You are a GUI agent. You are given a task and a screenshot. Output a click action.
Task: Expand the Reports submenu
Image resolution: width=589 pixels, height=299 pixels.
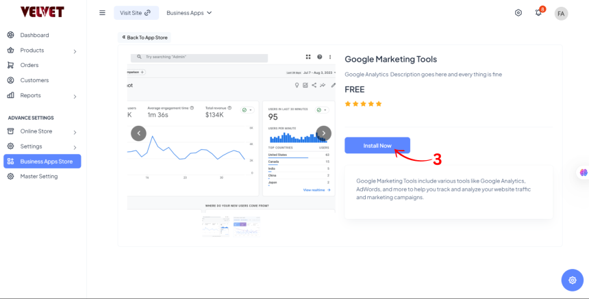pos(75,96)
